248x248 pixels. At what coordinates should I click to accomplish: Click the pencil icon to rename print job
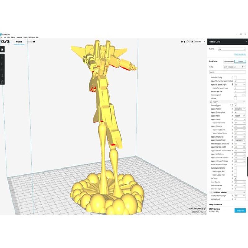click(x=205, y=209)
